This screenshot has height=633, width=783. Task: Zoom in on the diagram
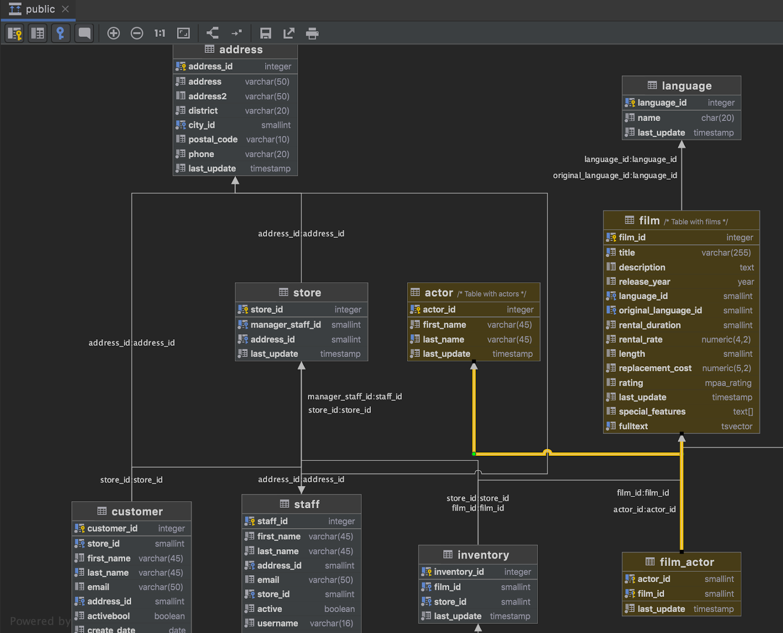coord(114,33)
